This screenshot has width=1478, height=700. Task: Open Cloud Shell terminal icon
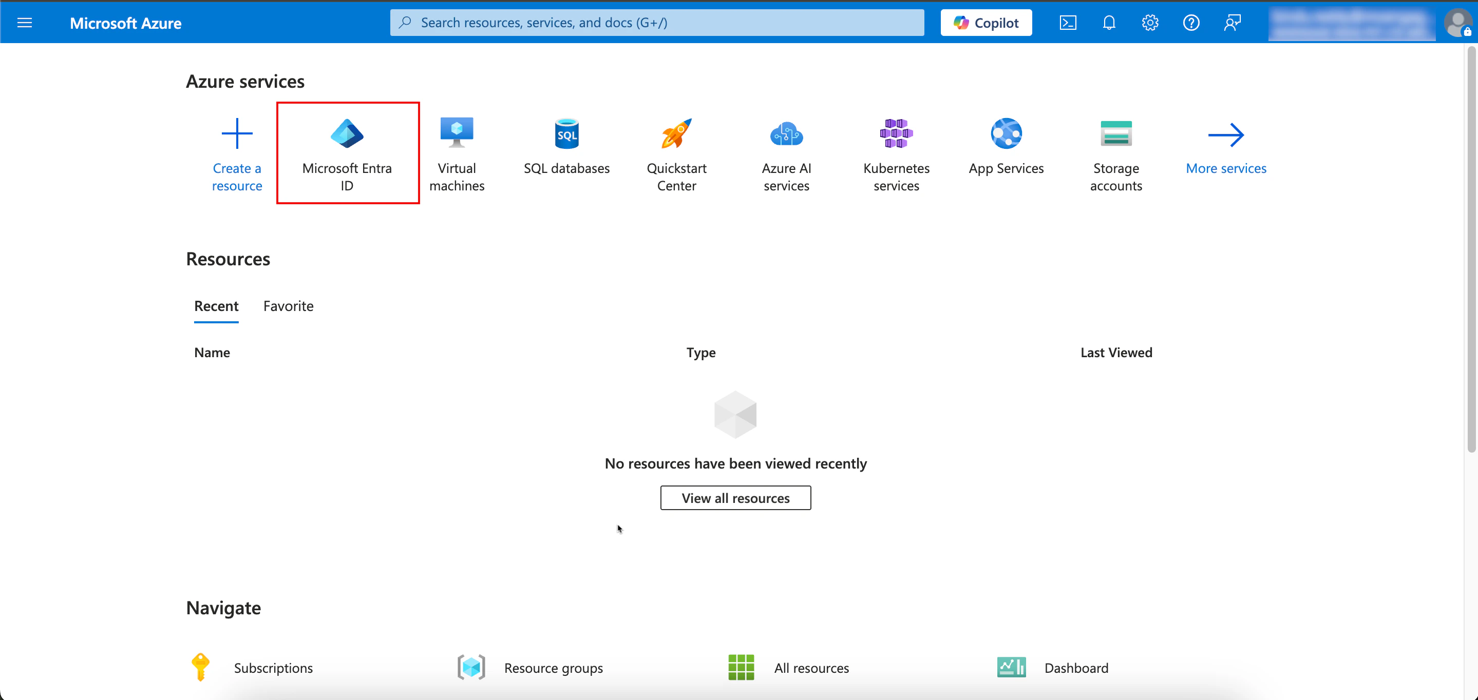(1068, 23)
